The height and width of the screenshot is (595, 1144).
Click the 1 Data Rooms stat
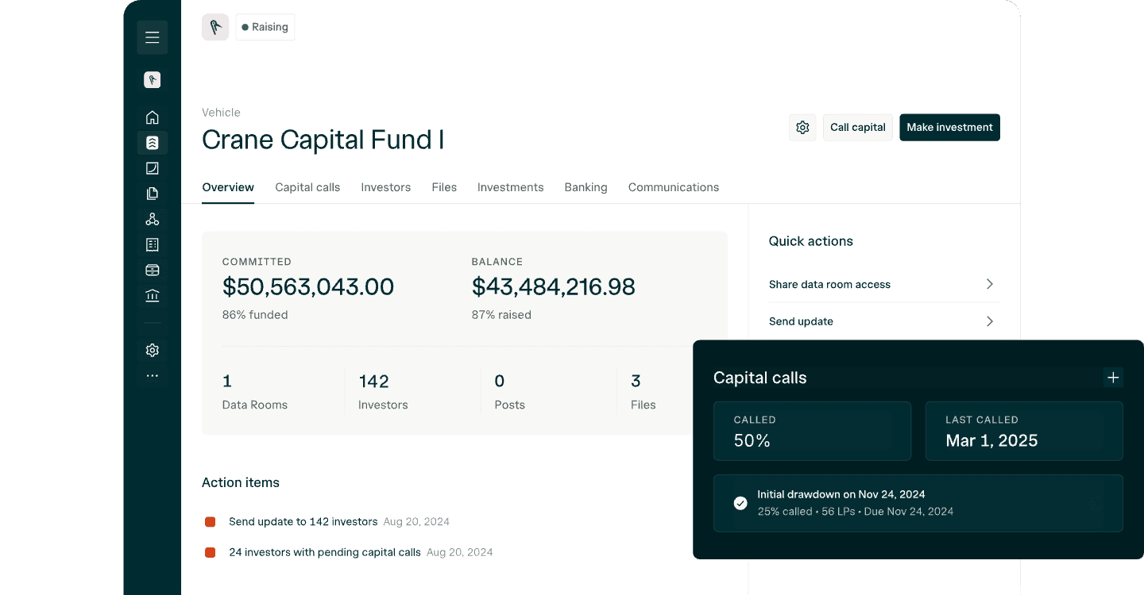tap(255, 392)
